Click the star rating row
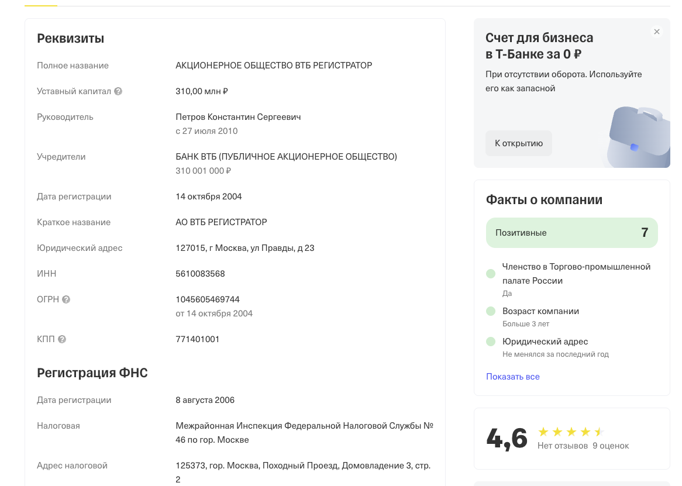 coord(571,432)
